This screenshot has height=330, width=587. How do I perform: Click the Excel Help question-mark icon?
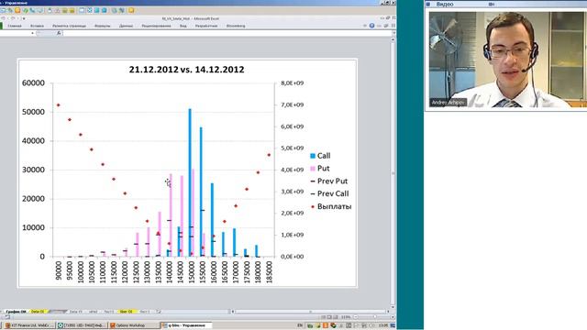click(371, 26)
